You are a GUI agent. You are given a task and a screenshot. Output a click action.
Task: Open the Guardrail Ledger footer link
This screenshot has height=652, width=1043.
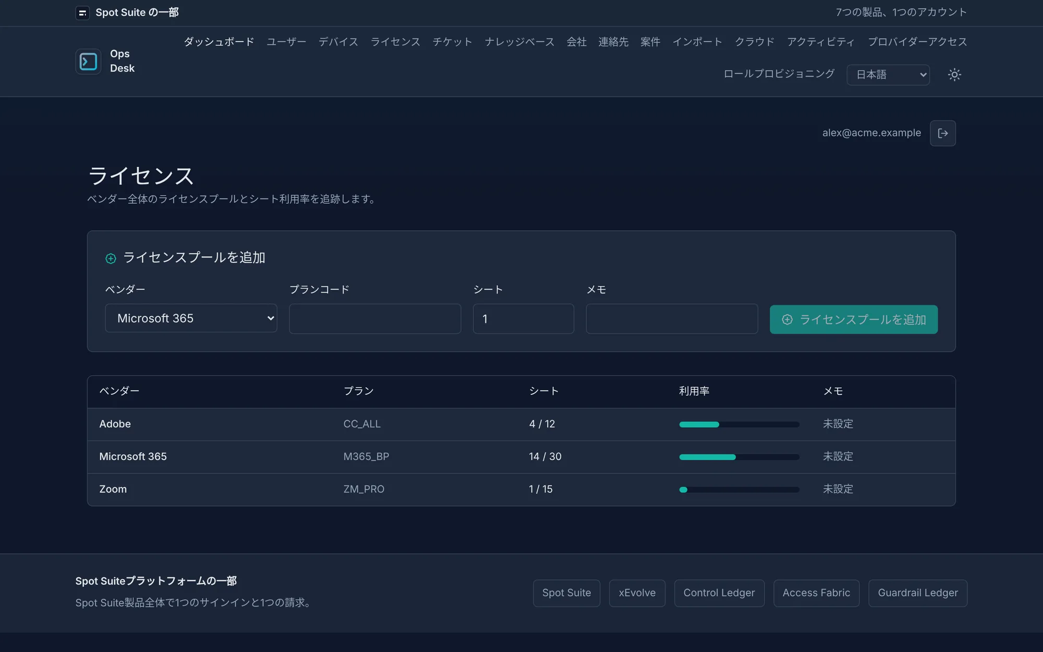pyautogui.click(x=918, y=593)
